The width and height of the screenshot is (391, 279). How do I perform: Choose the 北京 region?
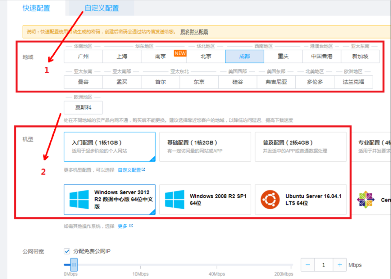(x=206, y=56)
